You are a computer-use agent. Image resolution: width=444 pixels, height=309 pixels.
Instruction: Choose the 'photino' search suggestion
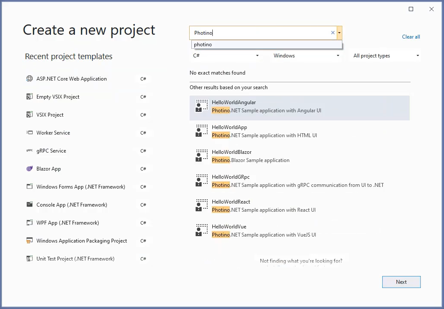tap(267, 45)
